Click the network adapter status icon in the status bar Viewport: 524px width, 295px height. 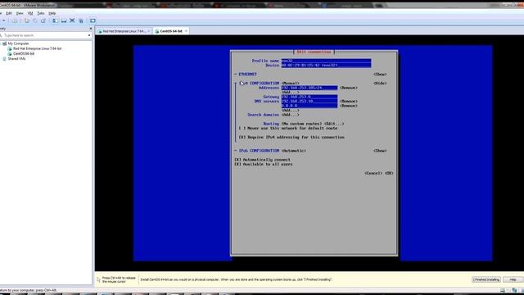515,290
